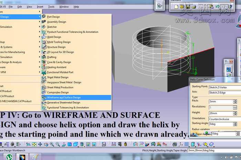Click the Core & Cavity Design icon
Screen dimensions: 241x160
click(x=44, y=62)
